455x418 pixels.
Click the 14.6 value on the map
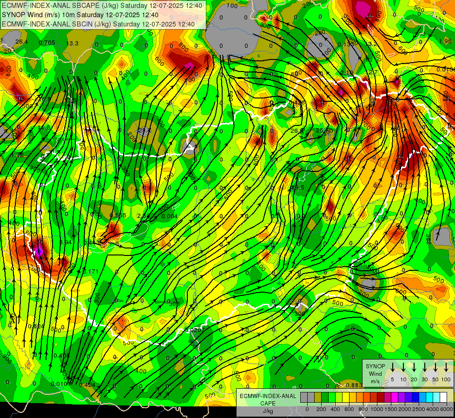click(44, 128)
